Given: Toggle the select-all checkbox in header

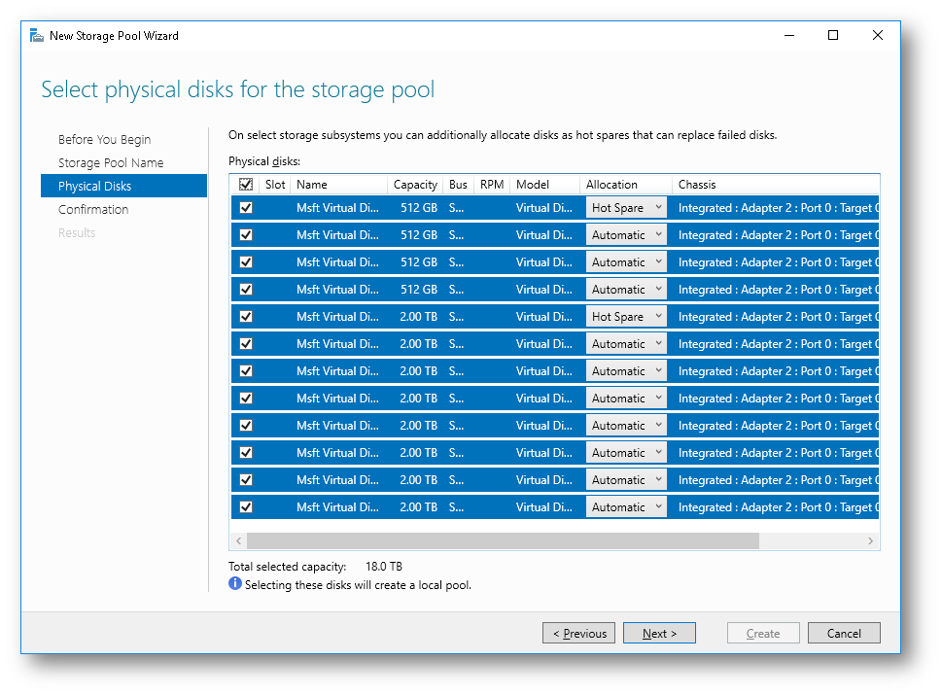Looking at the screenshot, I should coord(246,185).
